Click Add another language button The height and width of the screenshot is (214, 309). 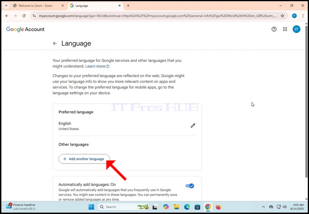pyautogui.click(x=84, y=159)
